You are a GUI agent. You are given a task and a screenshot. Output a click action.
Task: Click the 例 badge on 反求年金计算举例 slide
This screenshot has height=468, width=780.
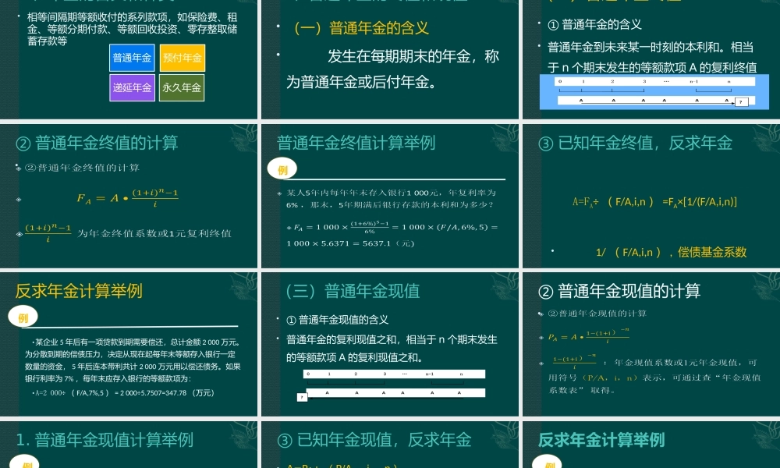[x=23, y=317]
